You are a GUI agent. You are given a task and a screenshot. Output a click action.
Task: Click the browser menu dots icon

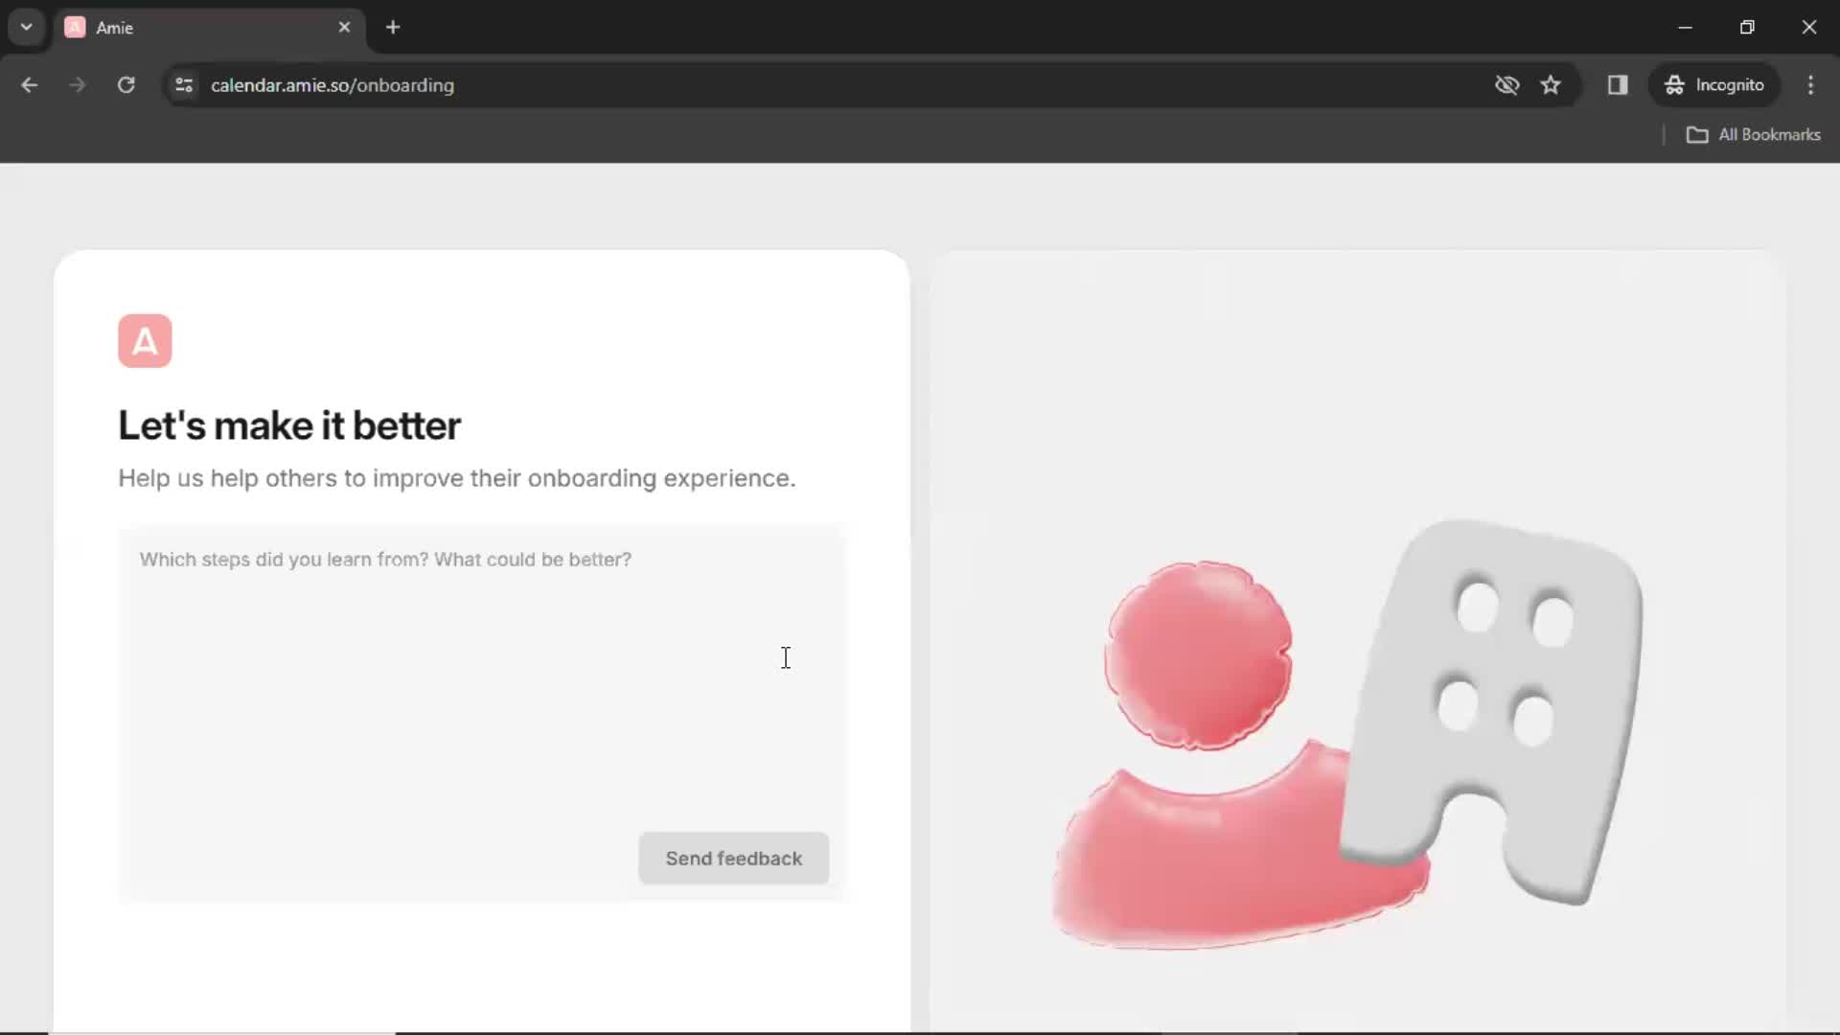click(x=1813, y=84)
